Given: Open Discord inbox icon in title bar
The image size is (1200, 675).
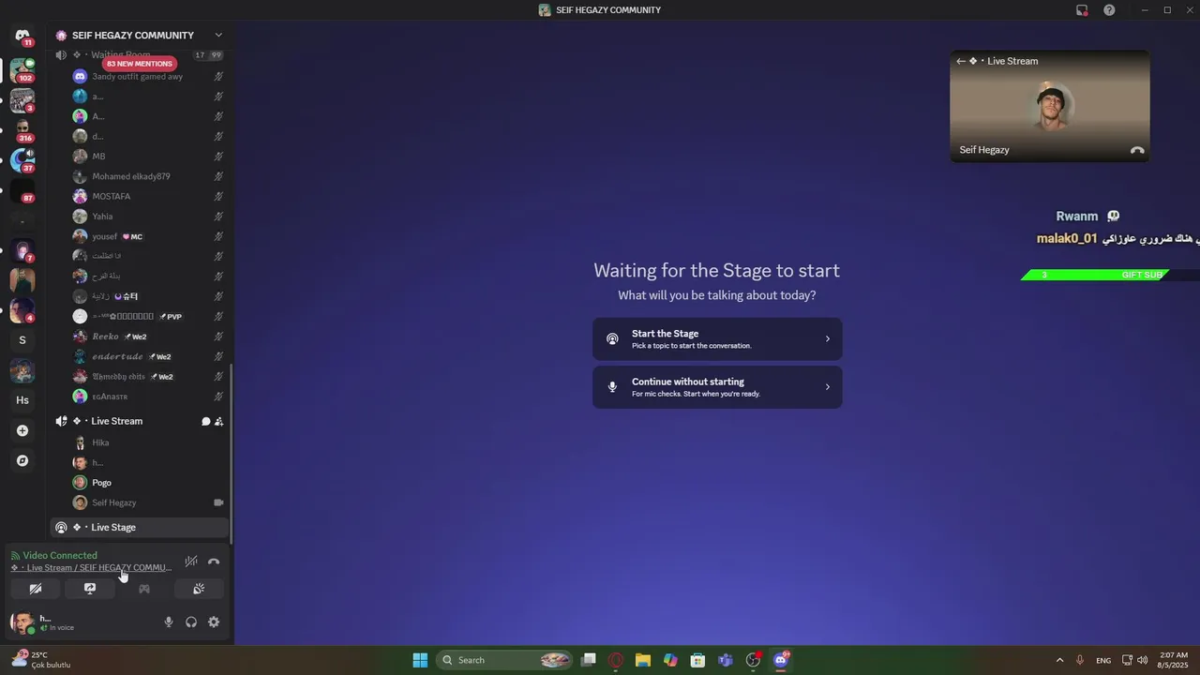Looking at the screenshot, I should click(x=1082, y=10).
